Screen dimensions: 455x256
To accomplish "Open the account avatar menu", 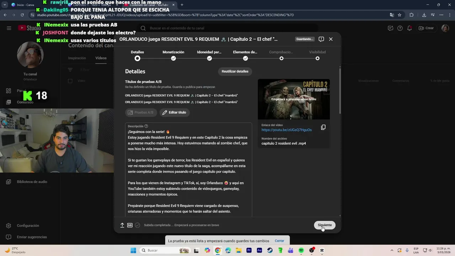I will click(x=445, y=28).
